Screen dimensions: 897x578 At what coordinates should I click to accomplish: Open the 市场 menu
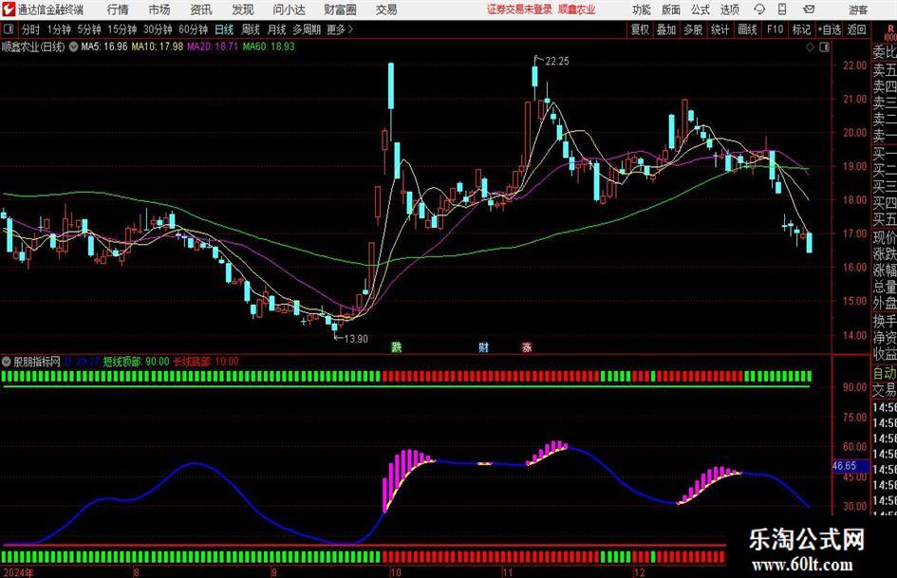point(159,9)
